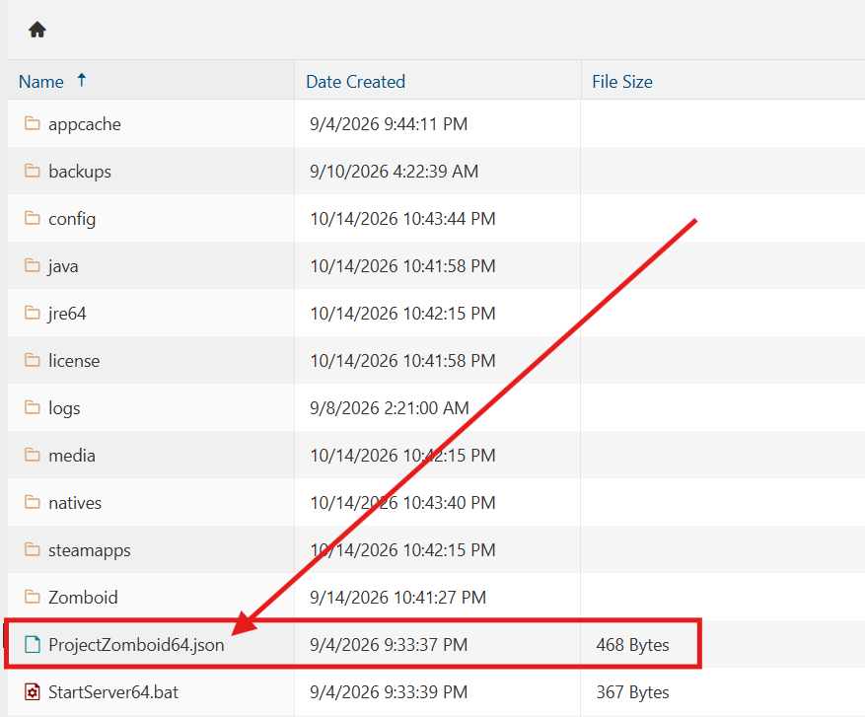Screen dimensions: 865x717
Task: Click the StartServer64.bat date 9/4/2026 9:33:39 PM
Action: click(389, 692)
